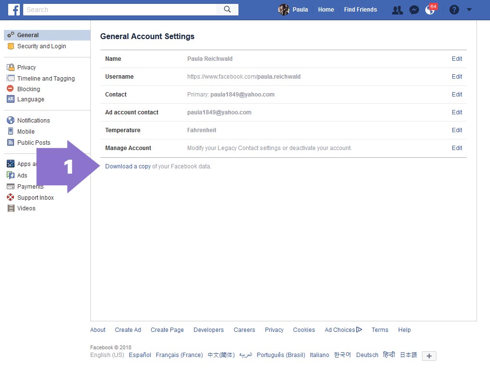Edit the Name setting
The width and height of the screenshot is (490, 371).
tap(457, 59)
